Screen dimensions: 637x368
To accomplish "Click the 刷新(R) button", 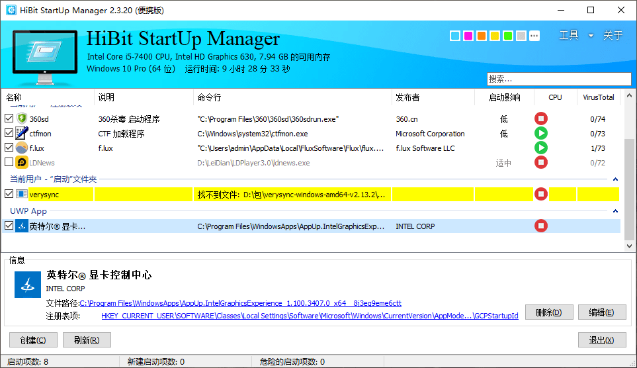I will (87, 340).
